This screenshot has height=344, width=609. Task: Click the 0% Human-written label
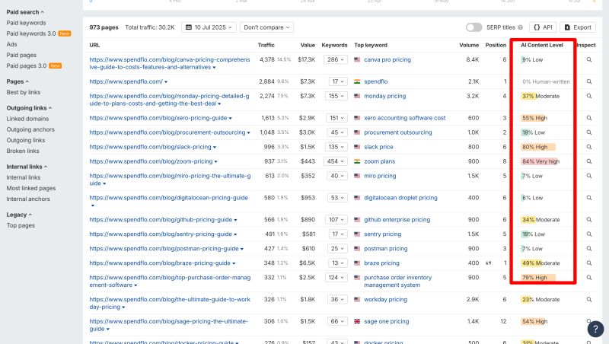click(x=546, y=82)
